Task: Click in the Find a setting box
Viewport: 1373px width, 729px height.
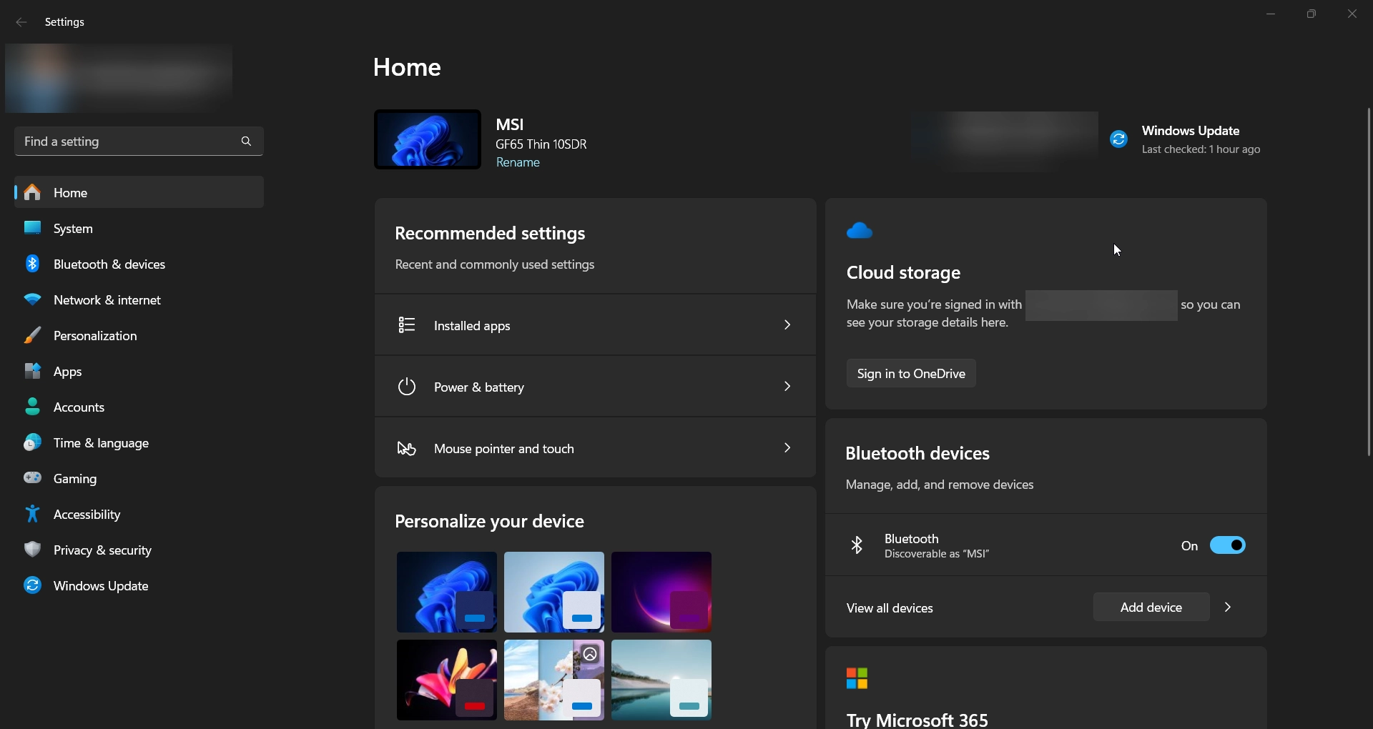Action: click(x=139, y=142)
